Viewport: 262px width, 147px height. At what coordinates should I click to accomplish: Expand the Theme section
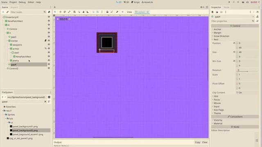point(217,113)
